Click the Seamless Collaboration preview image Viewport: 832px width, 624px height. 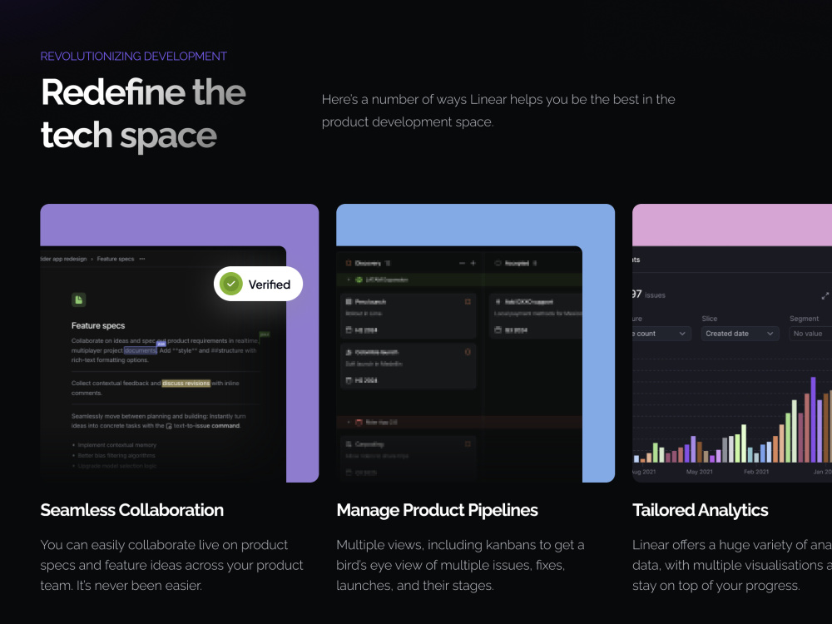tap(180, 344)
